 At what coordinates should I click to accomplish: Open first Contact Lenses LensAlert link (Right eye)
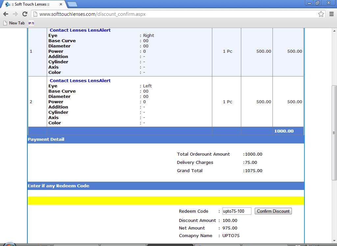click(80, 30)
